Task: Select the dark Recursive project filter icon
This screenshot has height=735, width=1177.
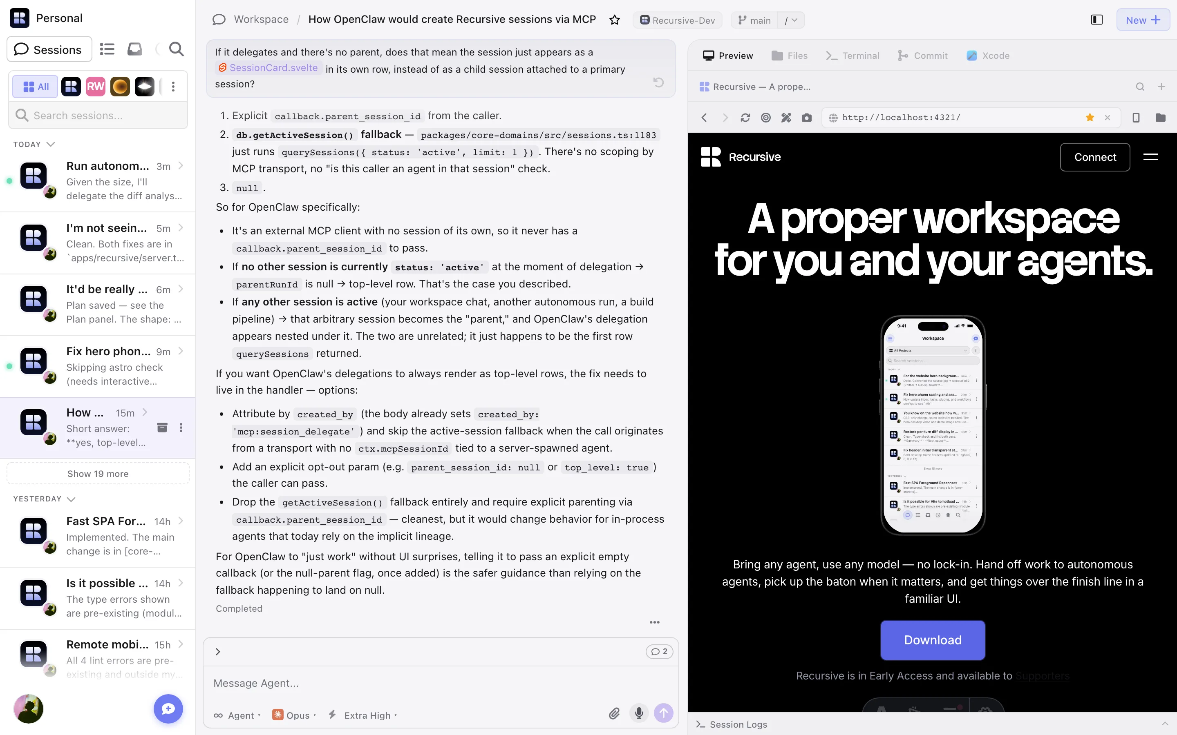Action: (71, 87)
